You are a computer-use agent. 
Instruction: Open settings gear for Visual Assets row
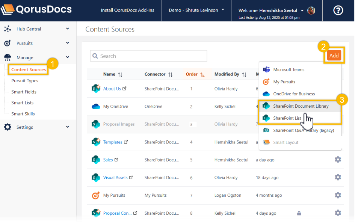coord(338,177)
